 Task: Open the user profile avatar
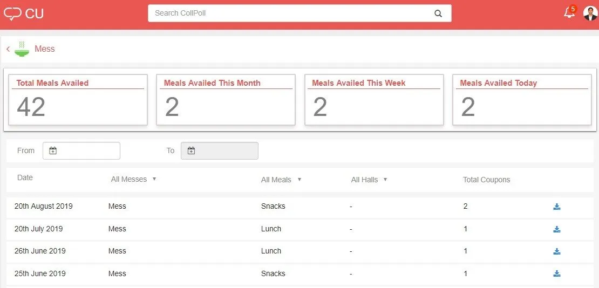590,13
